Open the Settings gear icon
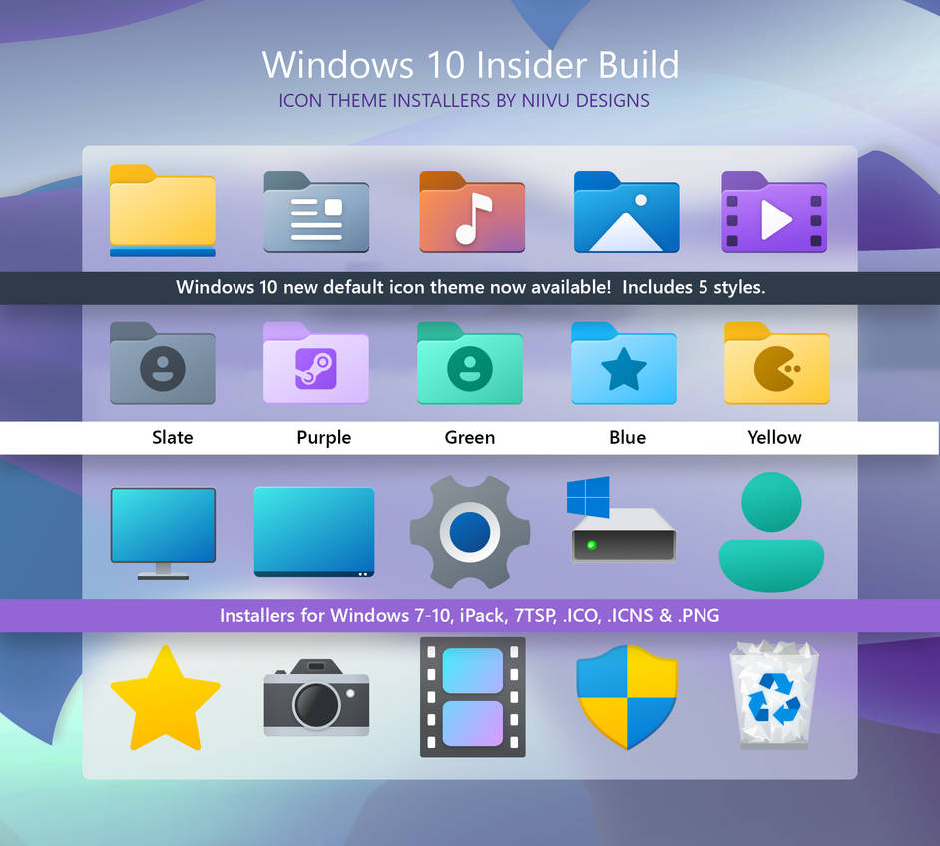940x846 pixels. [470, 532]
